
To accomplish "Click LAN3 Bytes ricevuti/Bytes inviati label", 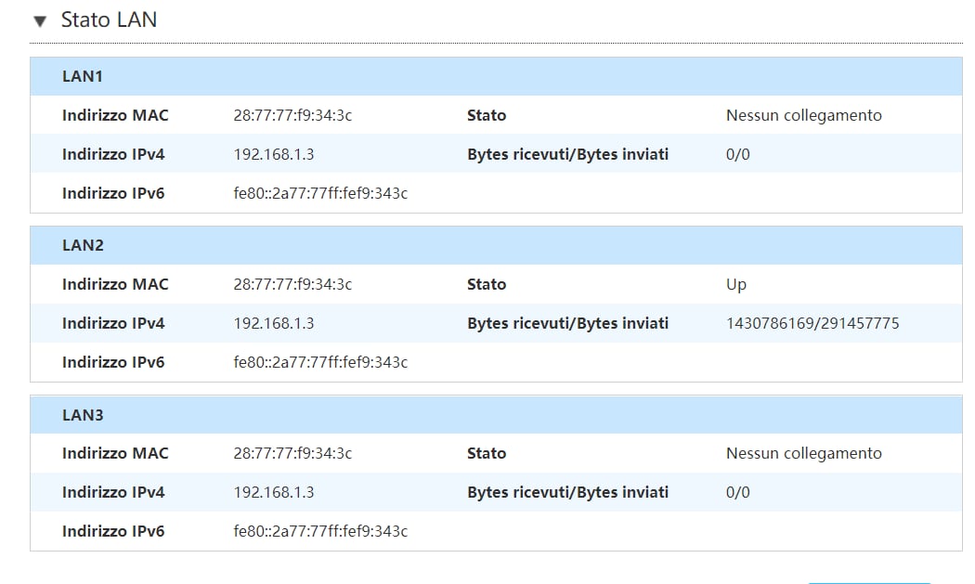I will (x=567, y=493).
